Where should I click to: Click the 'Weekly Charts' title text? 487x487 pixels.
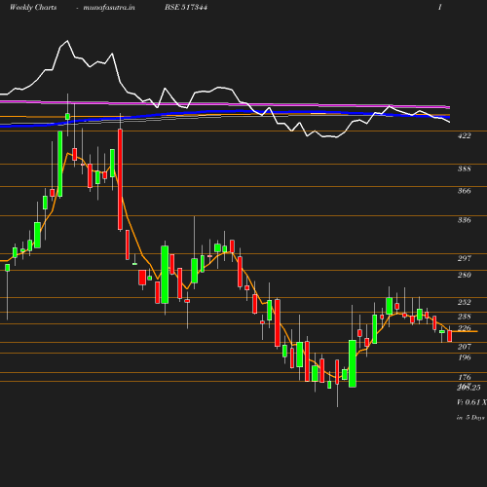click(33, 7)
